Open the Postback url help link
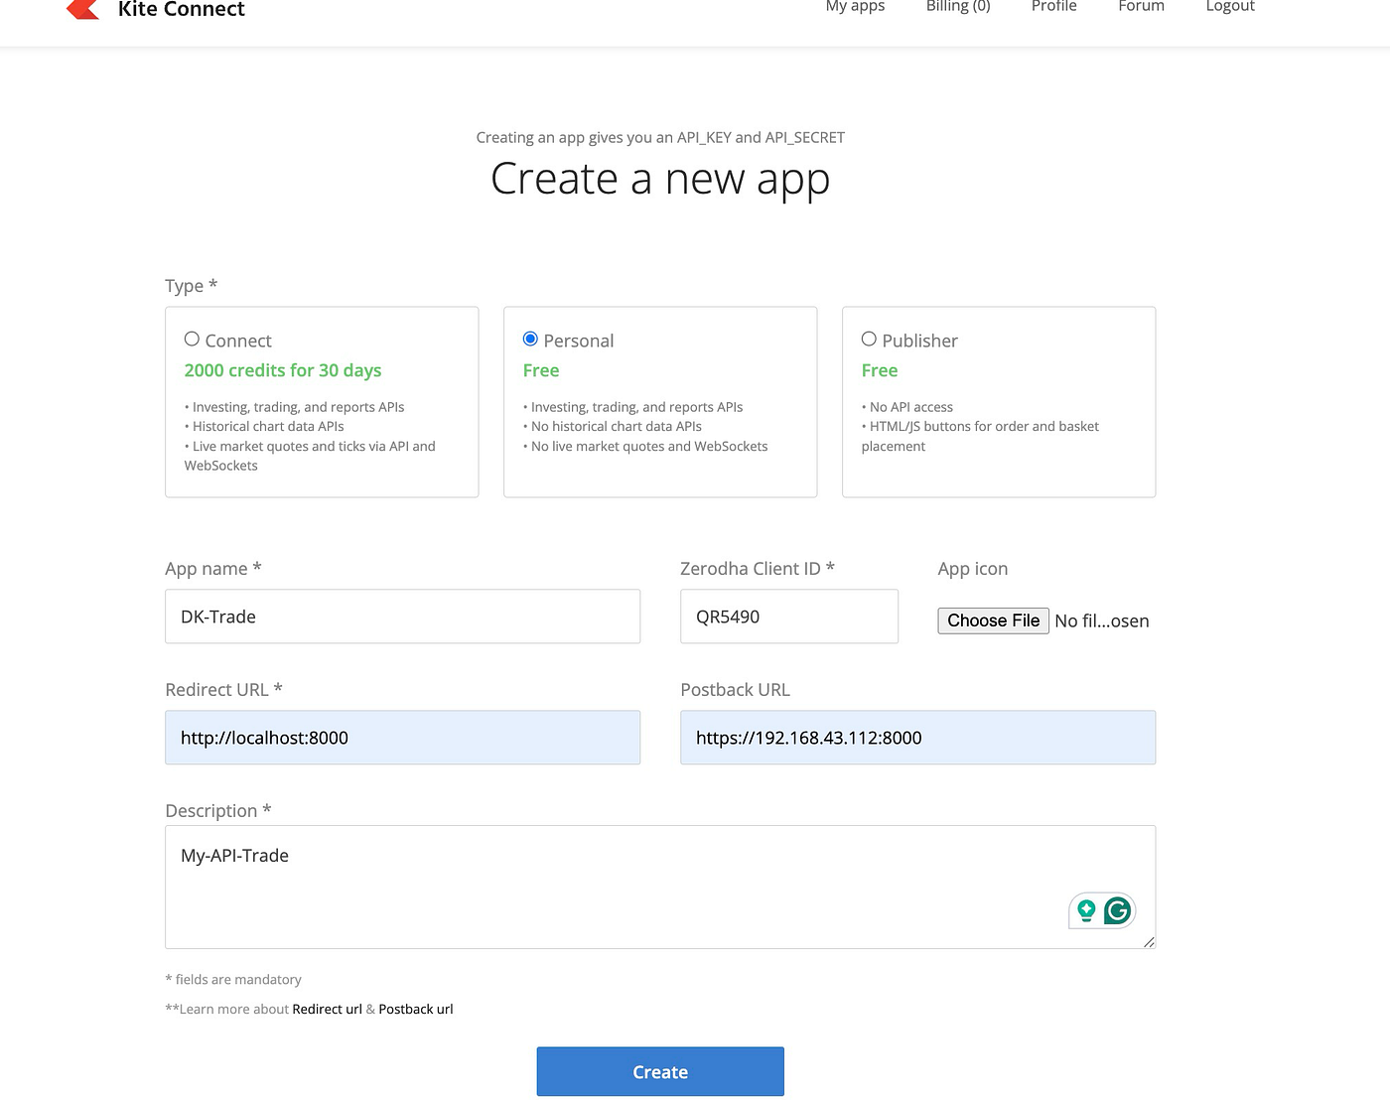 415,1009
